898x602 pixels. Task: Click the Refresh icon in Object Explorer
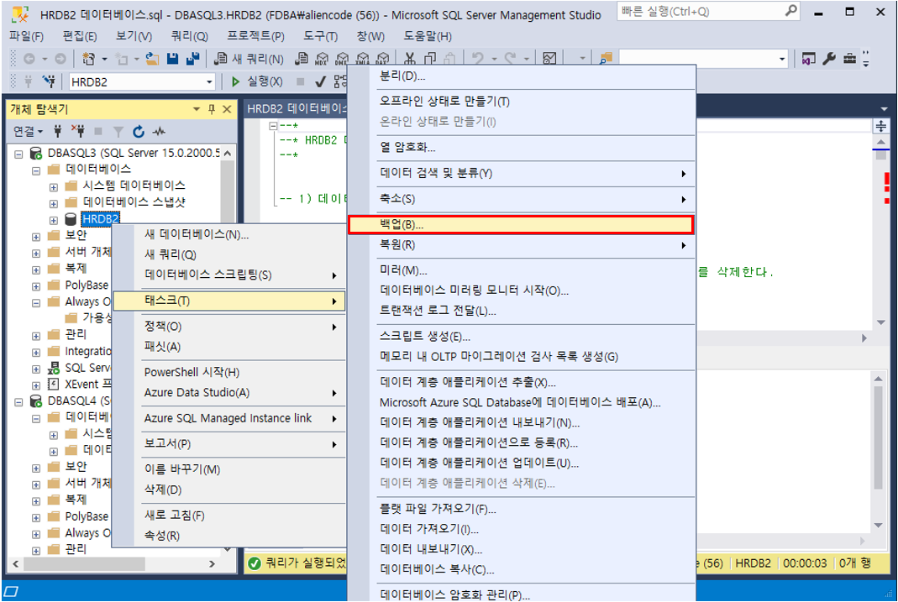139,132
